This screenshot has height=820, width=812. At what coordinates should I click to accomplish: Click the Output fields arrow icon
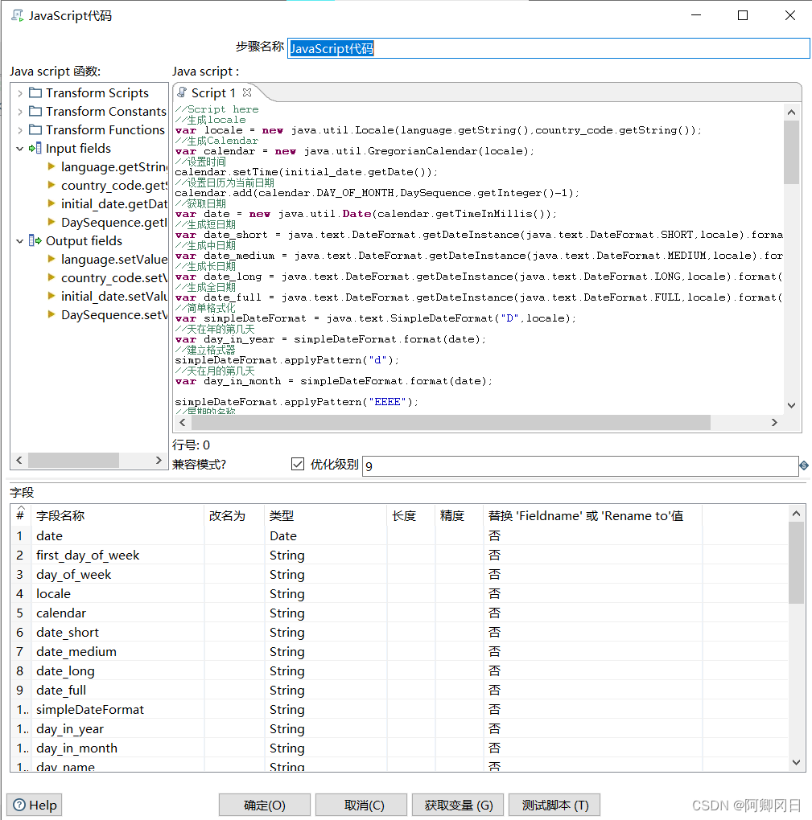point(35,241)
